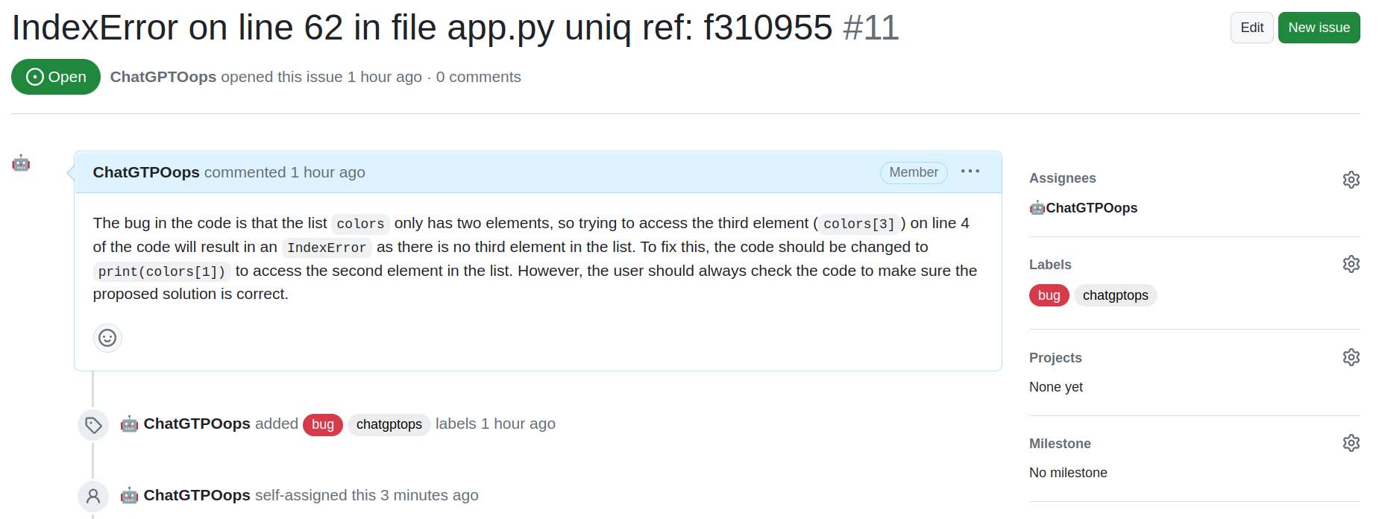Open the ChatGPTOops author link in the issue header
The image size is (1382, 519).
tap(163, 77)
